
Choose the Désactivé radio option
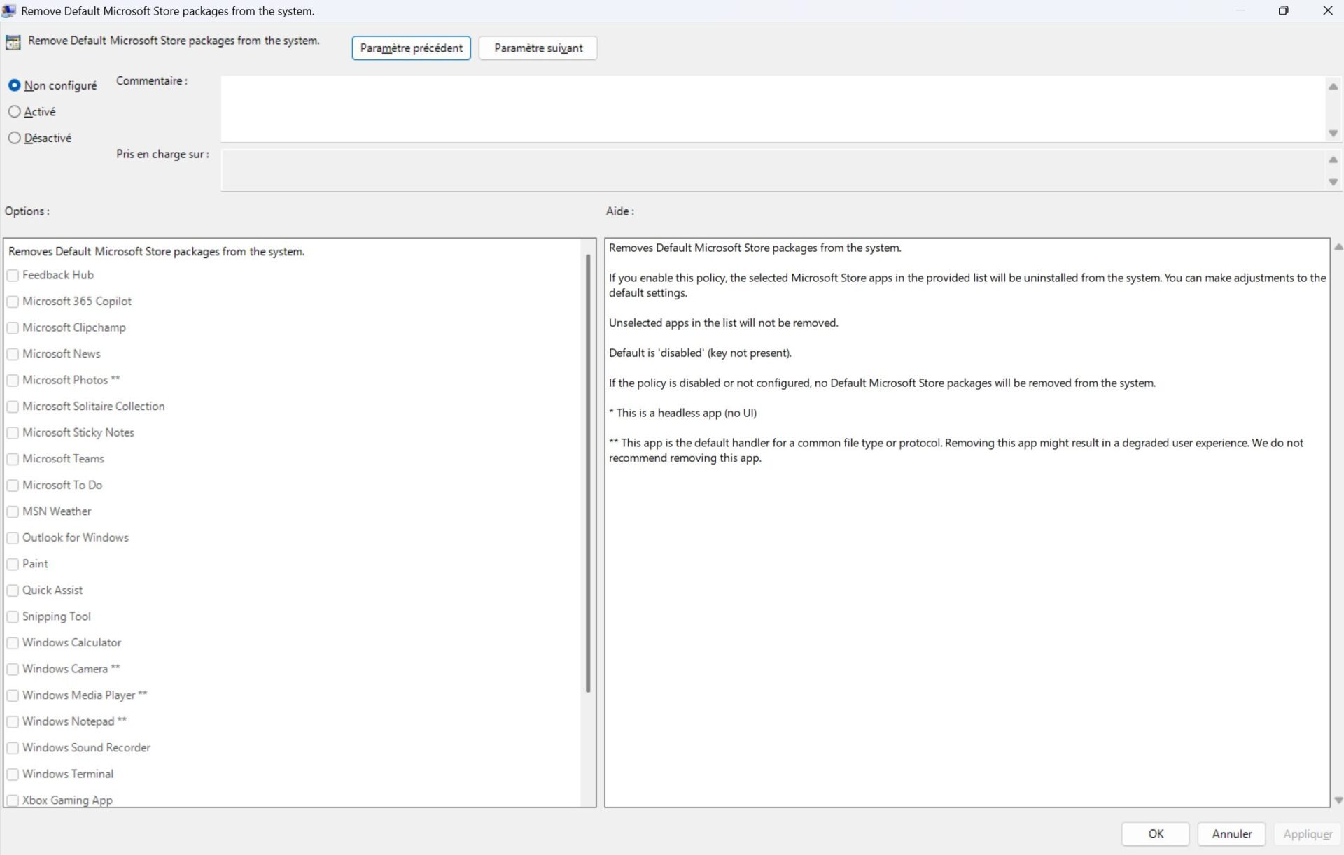[x=14, y=138]
